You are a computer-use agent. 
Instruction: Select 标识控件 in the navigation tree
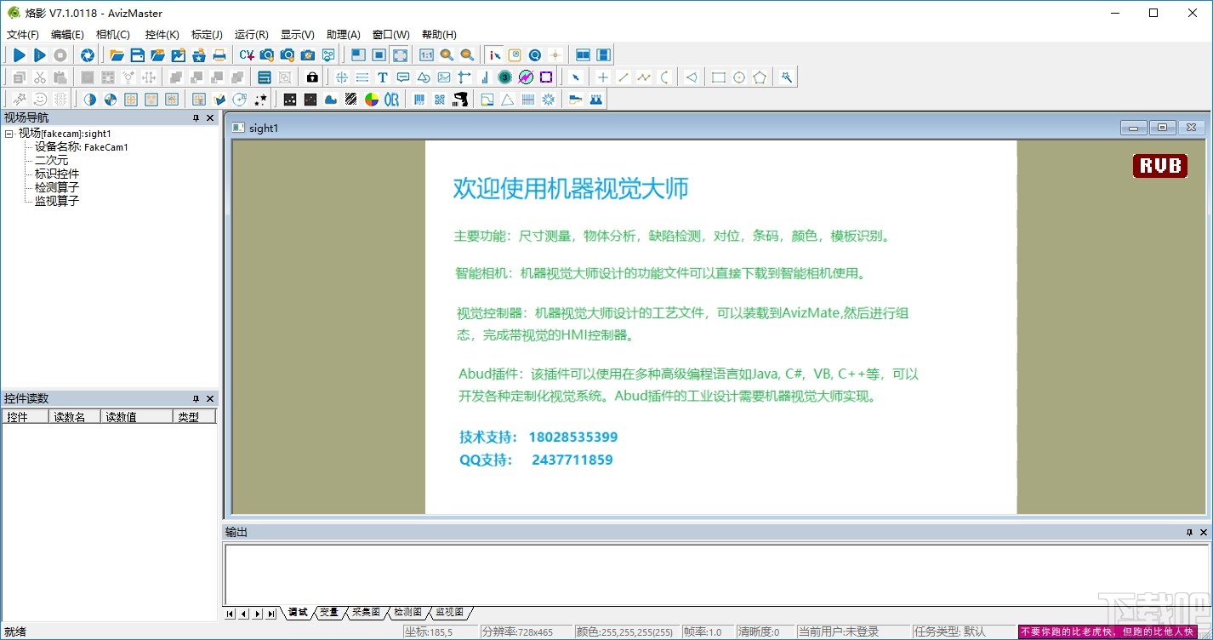(x=57, y=174)
